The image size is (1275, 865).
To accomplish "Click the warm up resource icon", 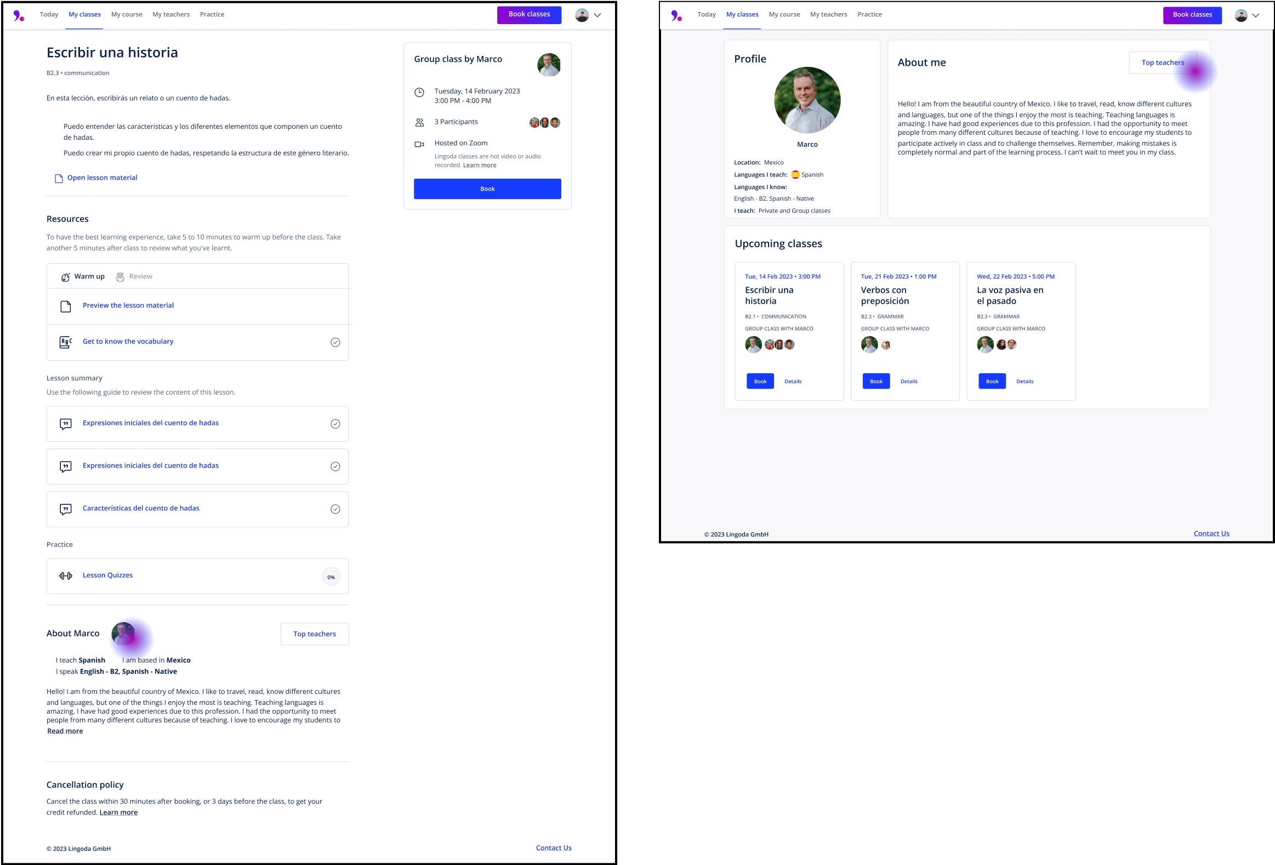I will point(66,276).
